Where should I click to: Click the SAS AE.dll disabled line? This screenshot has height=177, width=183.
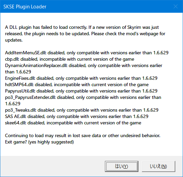pyautogui.click(x=77, y=117)
